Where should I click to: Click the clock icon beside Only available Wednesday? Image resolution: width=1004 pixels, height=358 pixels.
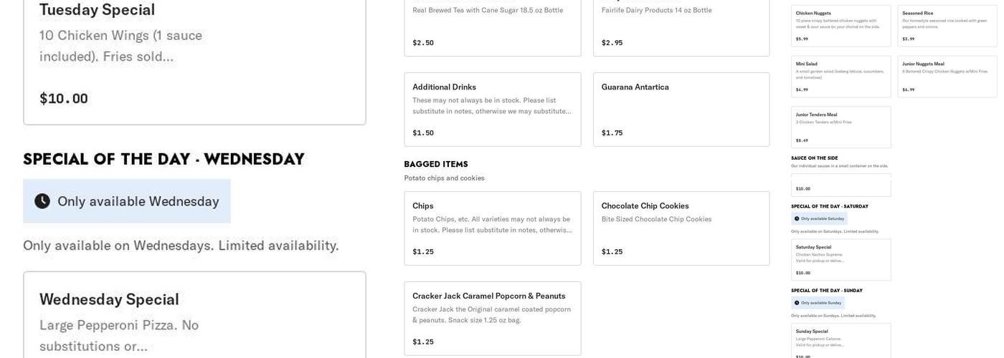[42, 201]
